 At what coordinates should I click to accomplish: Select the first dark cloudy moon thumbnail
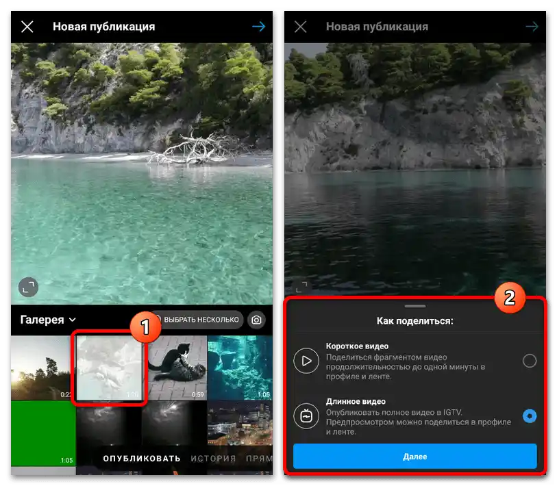point(108,423)
